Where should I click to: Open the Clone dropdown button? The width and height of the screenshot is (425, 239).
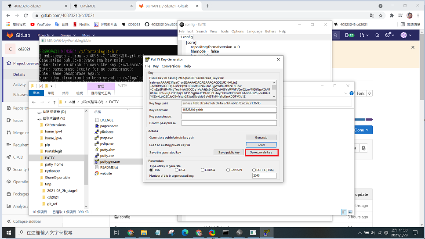(363, 130)
